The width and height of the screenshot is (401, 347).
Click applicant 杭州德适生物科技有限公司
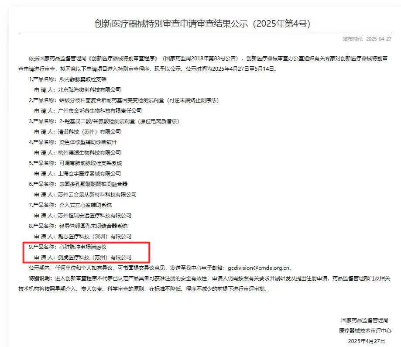(x=89, y=153)
